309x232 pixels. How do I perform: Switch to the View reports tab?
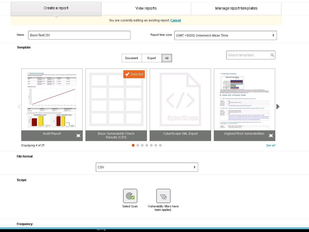pyautogui.click(x=146, y=8)
